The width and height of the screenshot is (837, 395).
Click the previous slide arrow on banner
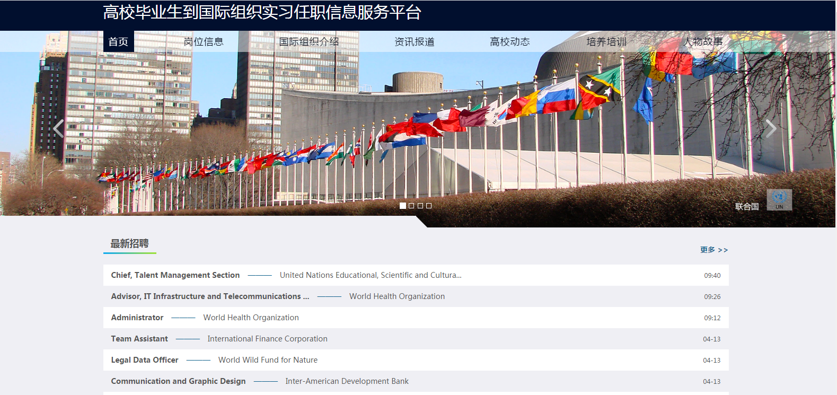point(58,128)
